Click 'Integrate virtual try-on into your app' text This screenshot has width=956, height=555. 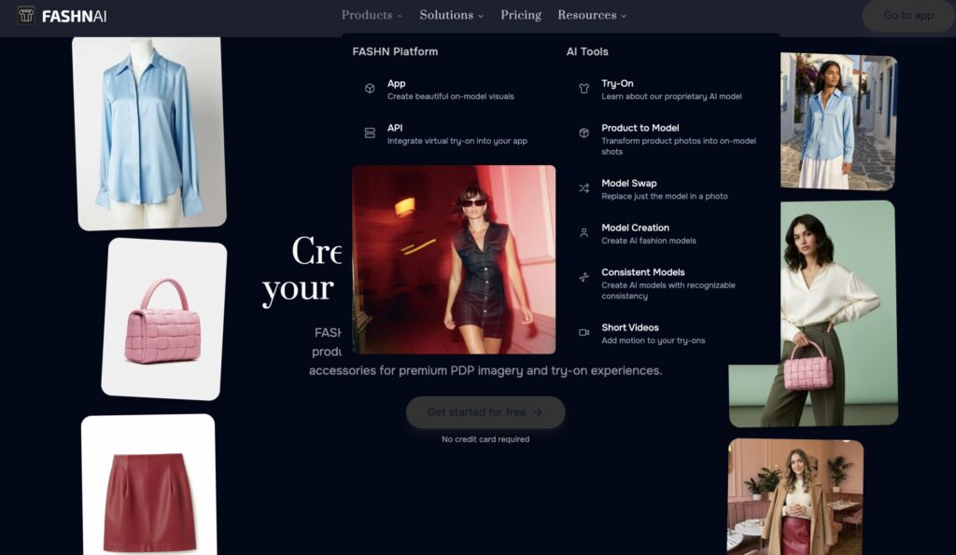[x=457, y=141]
